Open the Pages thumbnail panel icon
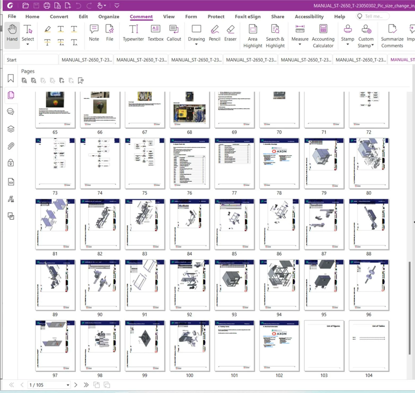Screen dimensions: 415x393 click(11, 95)
